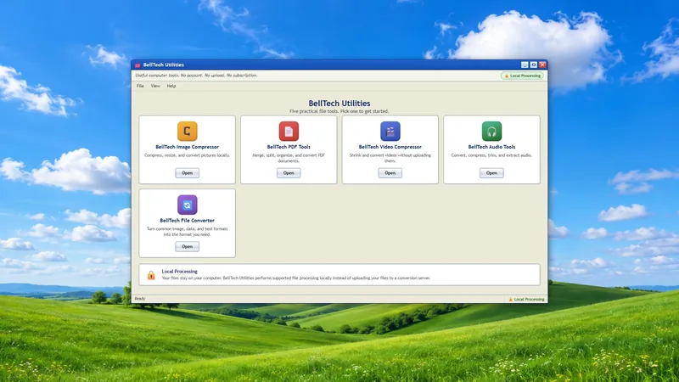This screenshot has height=382, width=679.
Task: Click the main BellTech Utilities heading
Action: (339, 103)
